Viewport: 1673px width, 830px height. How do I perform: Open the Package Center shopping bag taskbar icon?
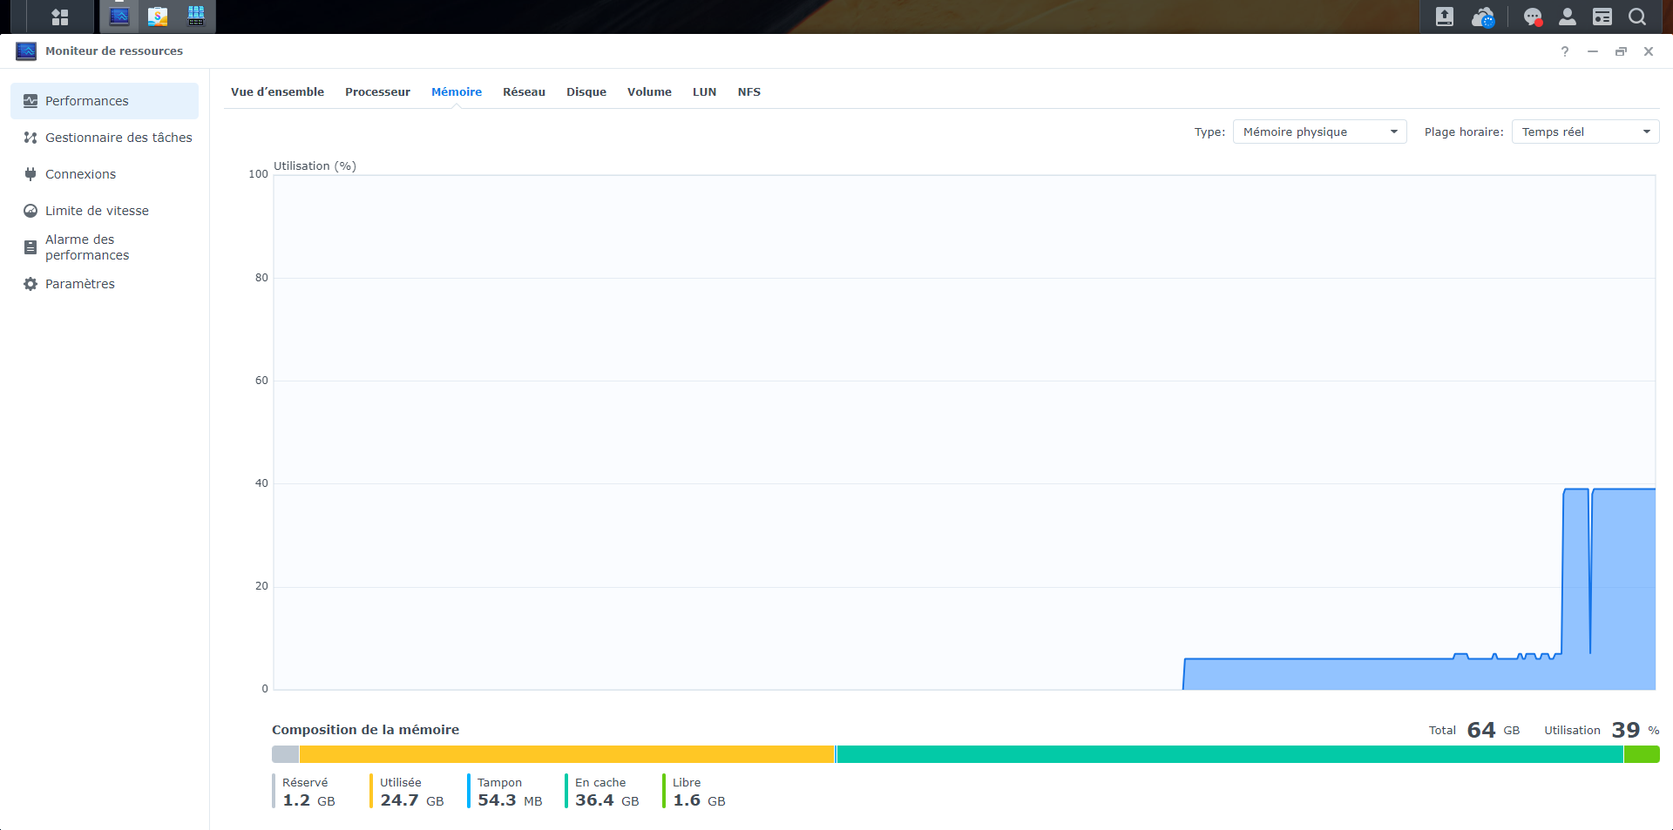tap(158, 17)
